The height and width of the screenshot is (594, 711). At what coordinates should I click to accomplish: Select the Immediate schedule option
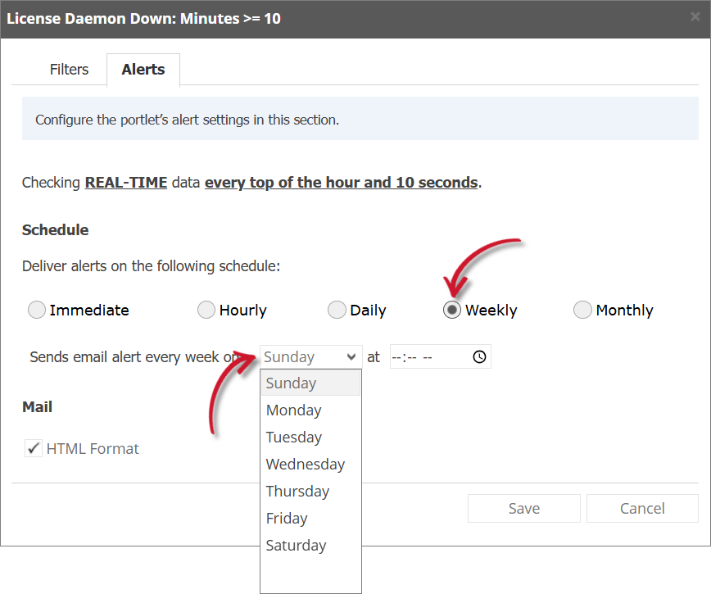coord(36,310)
